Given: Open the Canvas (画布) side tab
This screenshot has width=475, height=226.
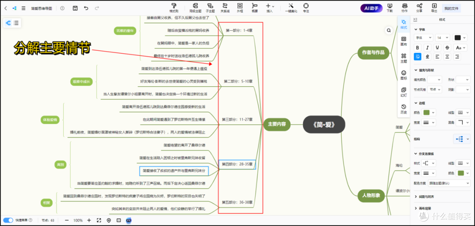Looking at the screenshot, I should click(403, 40).
